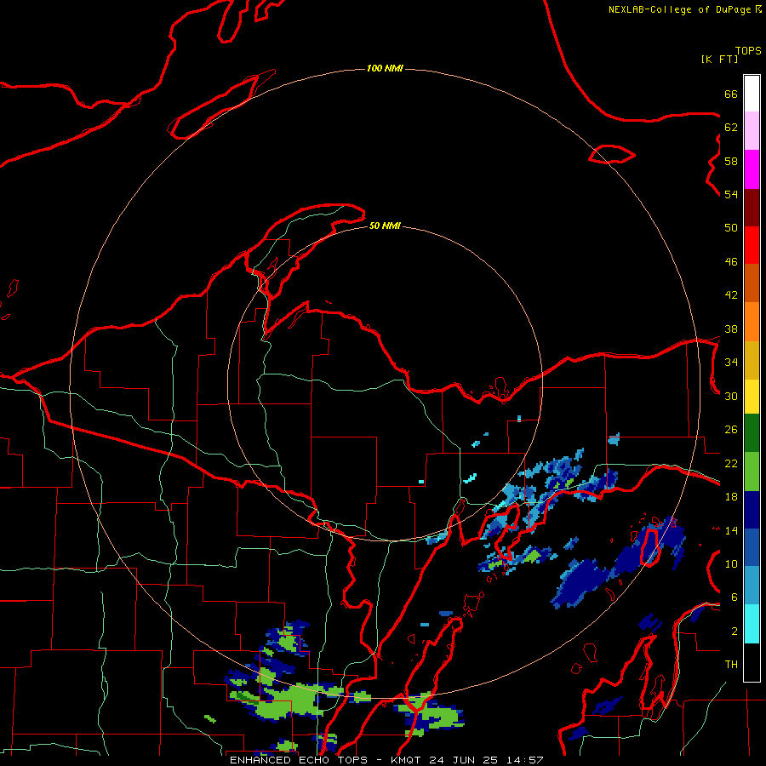Click the '66' legend value
This screenshot has height=766, width=766.
(x=731, y=94)
